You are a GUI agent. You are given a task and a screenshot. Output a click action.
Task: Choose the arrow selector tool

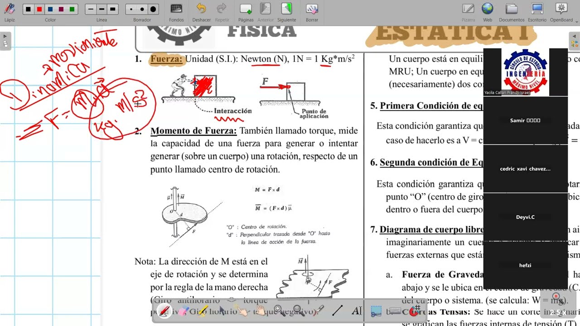point(222,311)
